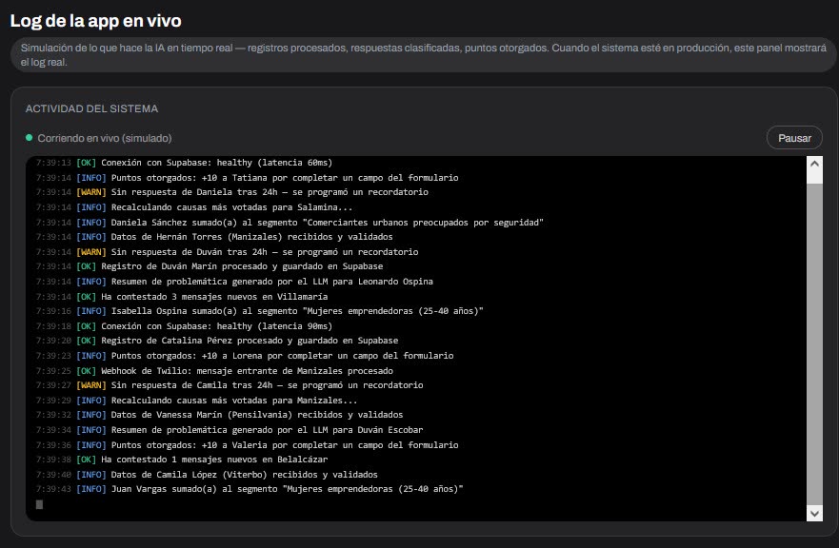Image resolution: width=839 pixels, height=548 pixels.
Task: Select the log line awarding points to Tatiana
Action: coord(248,178)
